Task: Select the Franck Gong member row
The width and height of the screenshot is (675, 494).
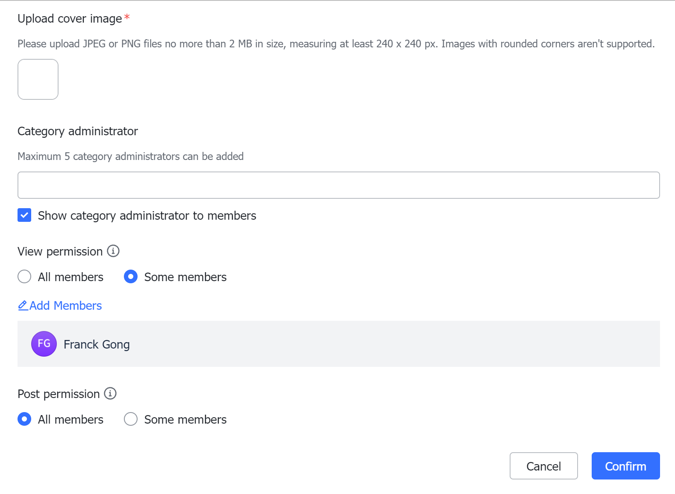Action: pos(339,344)
